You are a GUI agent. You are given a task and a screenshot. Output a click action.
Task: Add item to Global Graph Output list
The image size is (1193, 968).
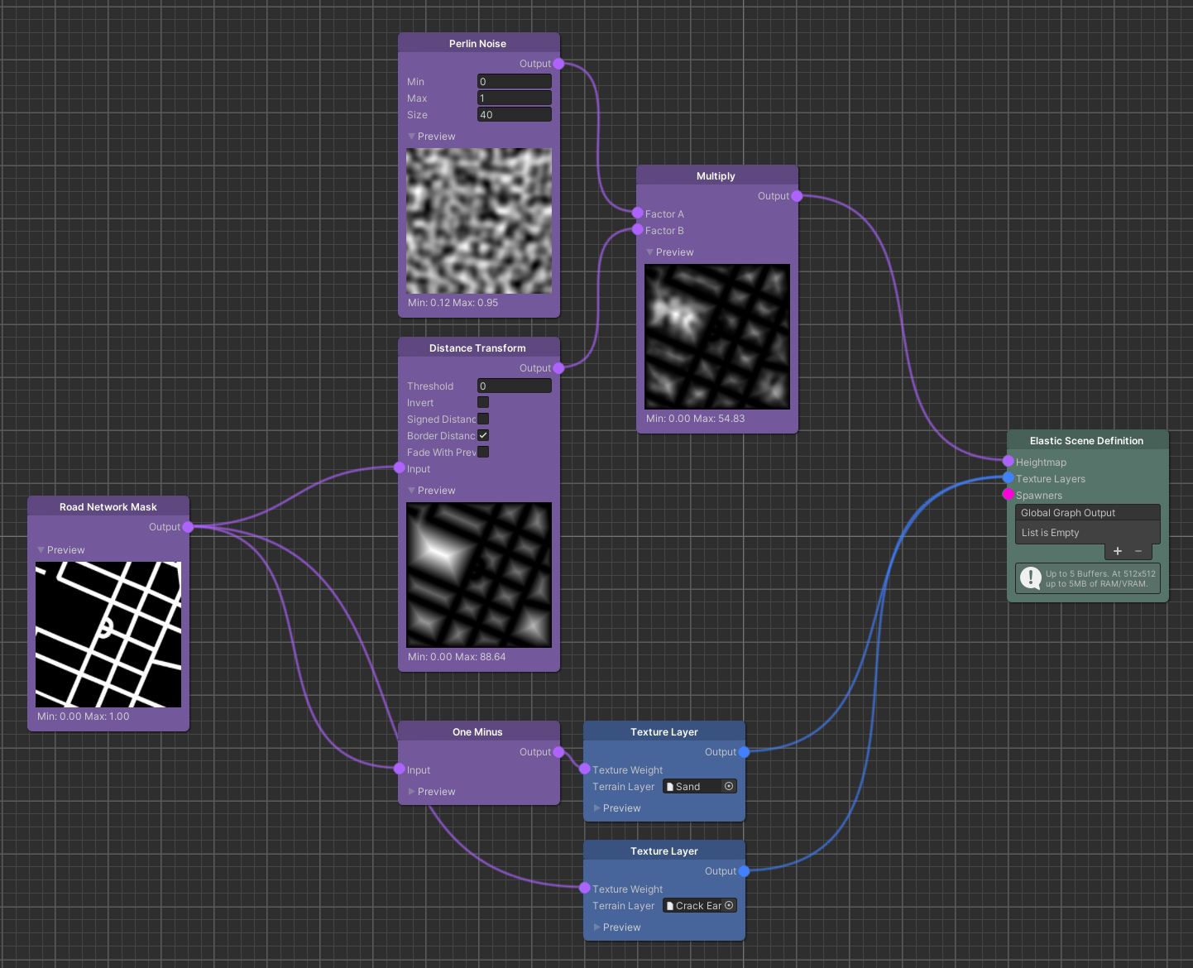1117,551
